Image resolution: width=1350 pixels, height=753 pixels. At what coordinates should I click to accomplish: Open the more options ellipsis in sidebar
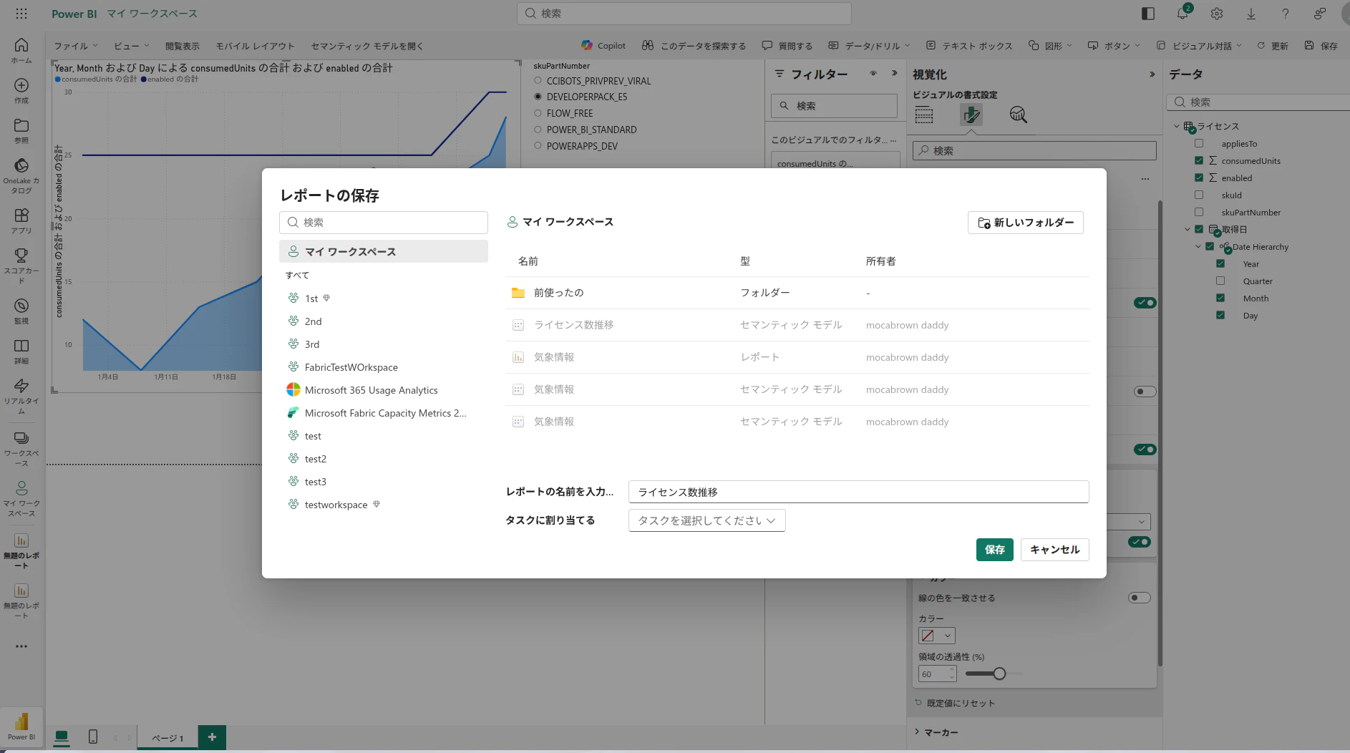click(21, 646)
